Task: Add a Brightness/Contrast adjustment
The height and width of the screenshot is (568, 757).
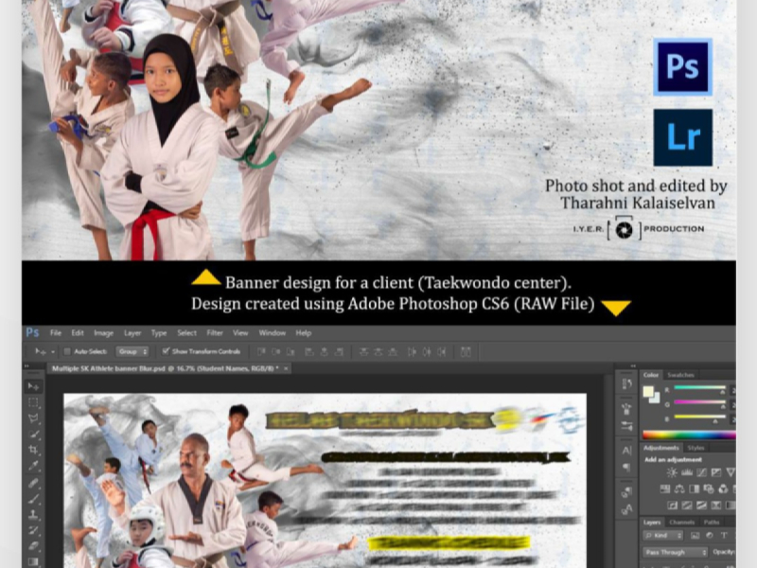Action: click(x=672, y=471)
